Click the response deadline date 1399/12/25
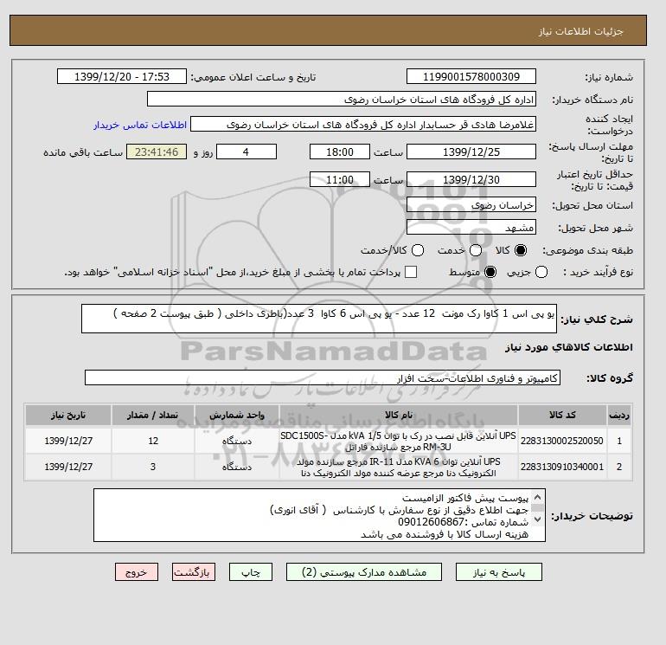Screen dimensions: 666x645 (x=471, y=152)
